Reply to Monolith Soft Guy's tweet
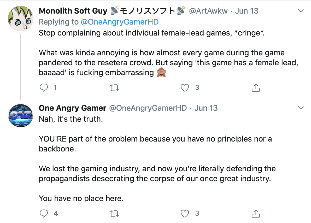The height and width of the screenshot is (223, 311). (x=43, y=88)
